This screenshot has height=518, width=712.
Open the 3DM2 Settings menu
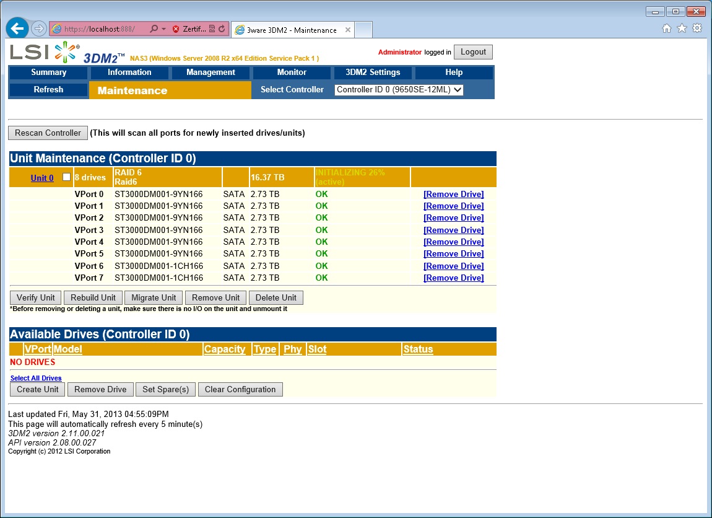tap(373, 72)
